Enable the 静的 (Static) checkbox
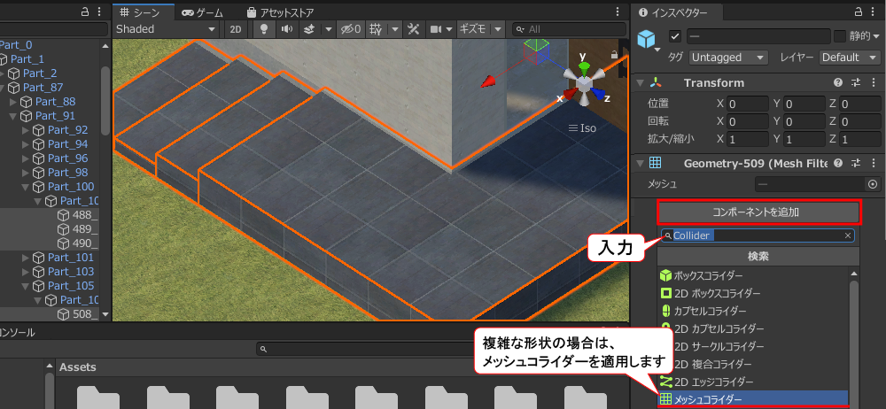 (x=840, y=36)
